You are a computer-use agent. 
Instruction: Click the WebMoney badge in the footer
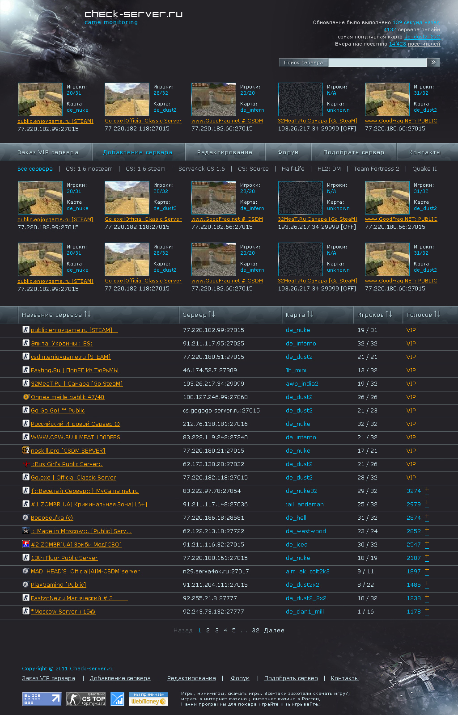point(148,699)
